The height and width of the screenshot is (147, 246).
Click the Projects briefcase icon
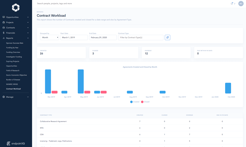pos(4,22)
